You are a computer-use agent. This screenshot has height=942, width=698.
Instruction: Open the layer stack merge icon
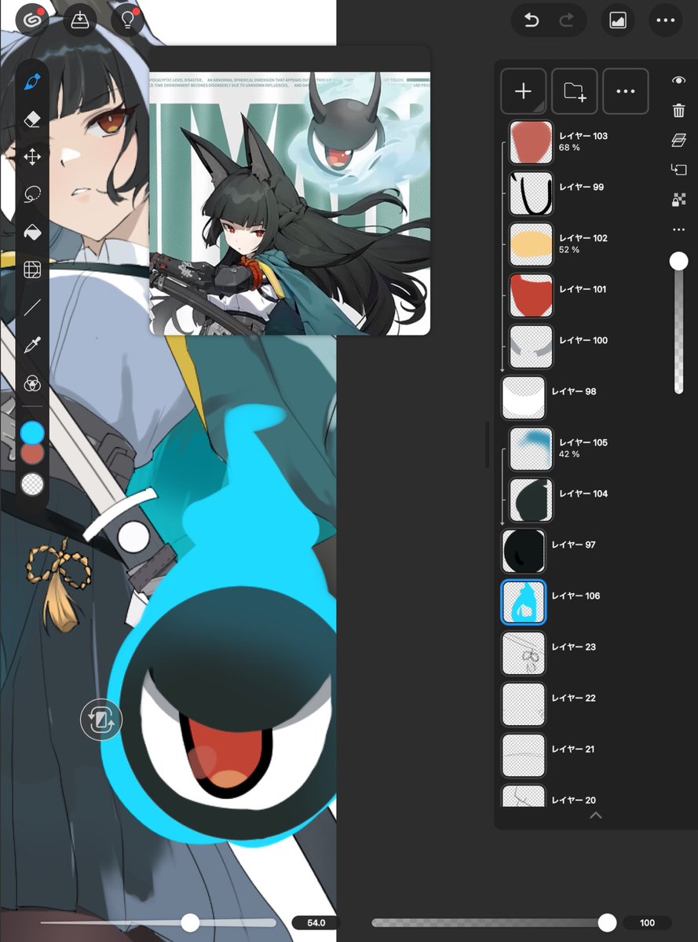coord(679,141)
